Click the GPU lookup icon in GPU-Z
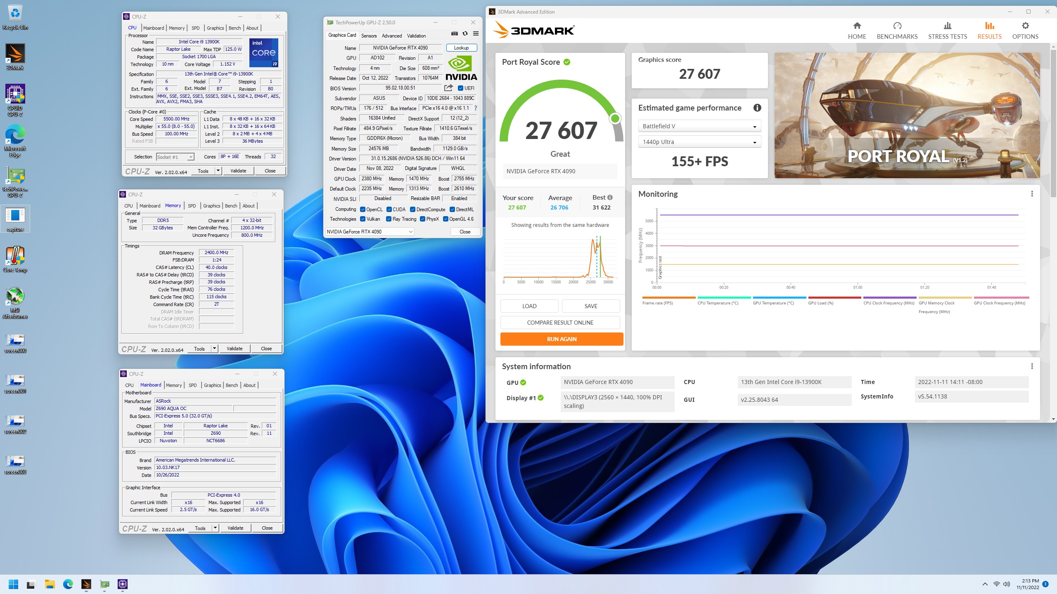 coord(461,47)
